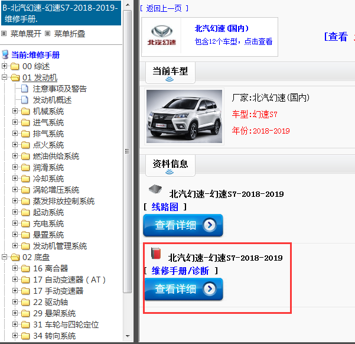
Task: Expand the 31 车轮与四轮定位 node
Action: pos(15,324)
